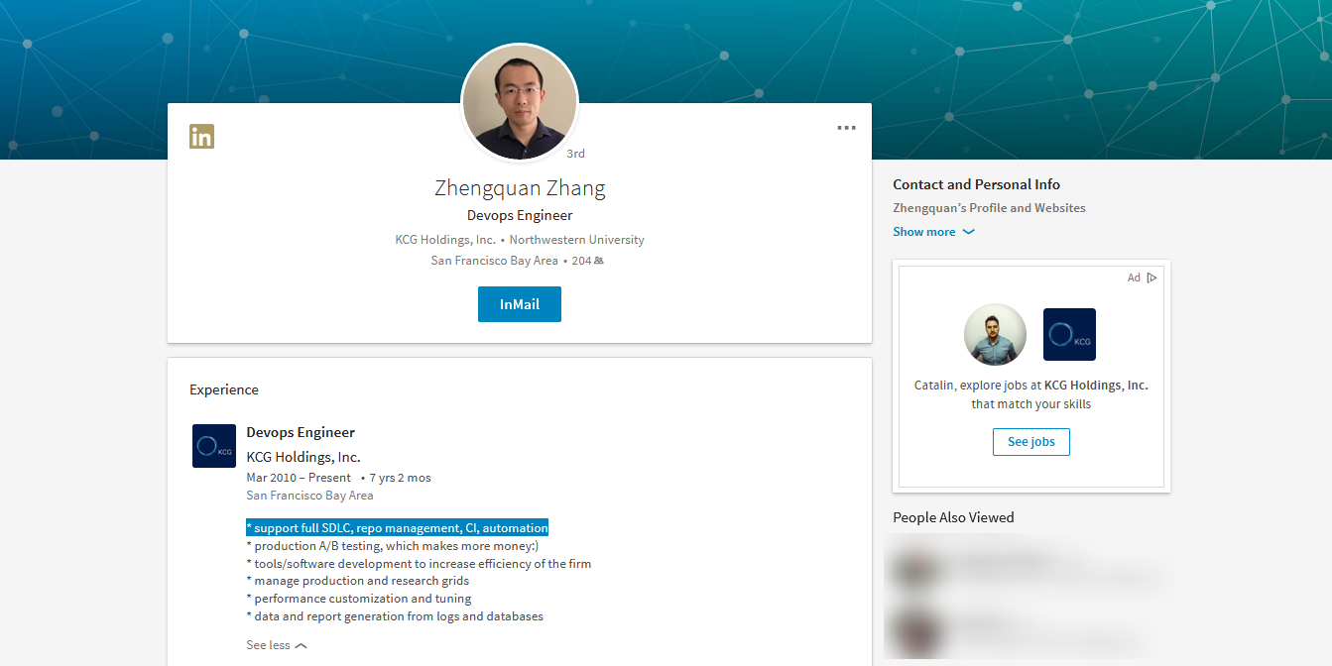
Task: Click the 204 connections count
Action: [581, 261]
